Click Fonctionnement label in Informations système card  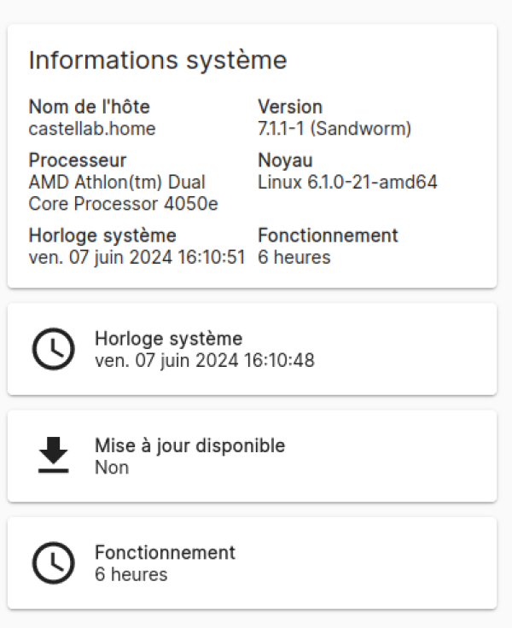pos(328,235)
